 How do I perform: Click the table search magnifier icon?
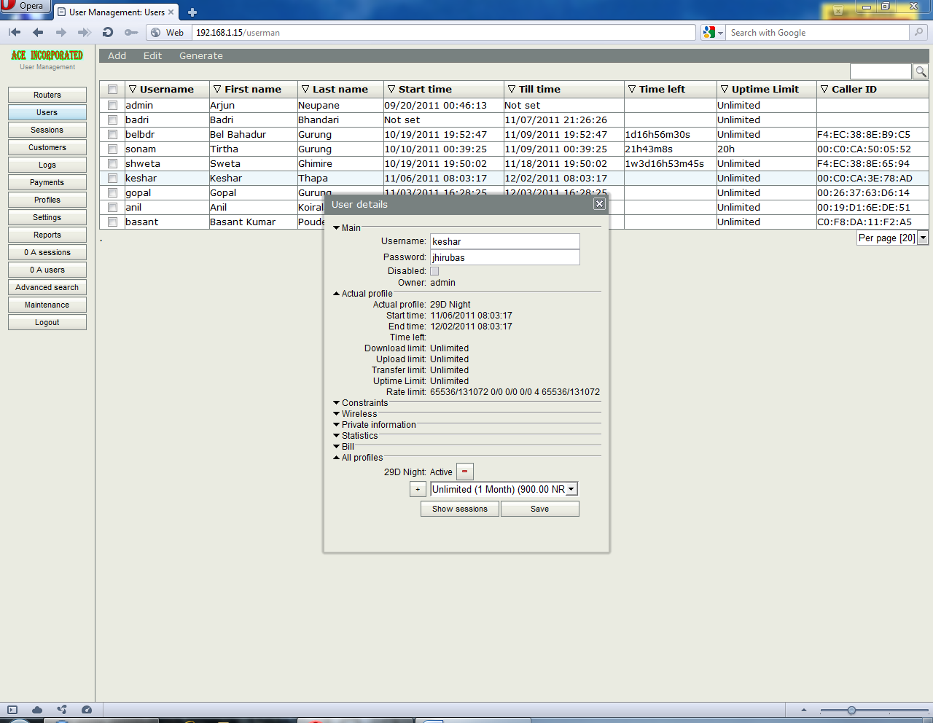point(921,71)
